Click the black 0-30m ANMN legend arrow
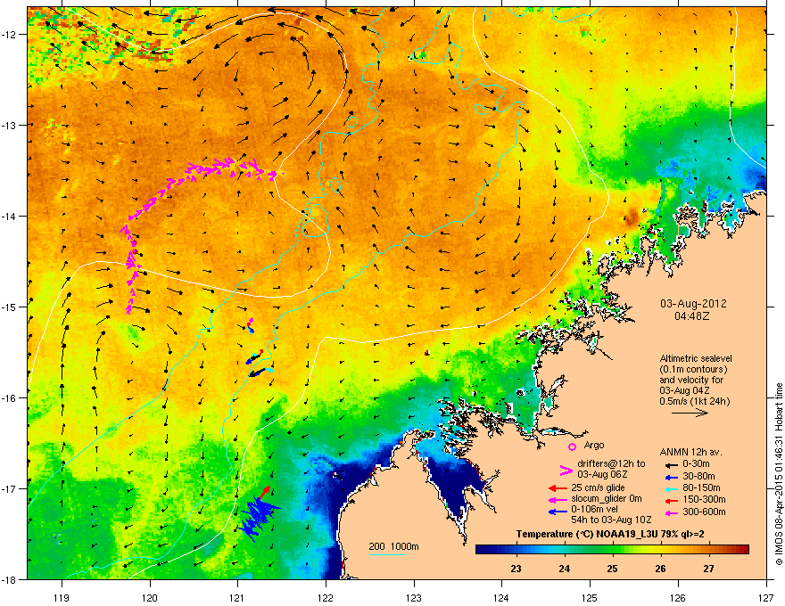Viewport: 785px width, 606px height. pyautogui.click(x=670, y=464)
